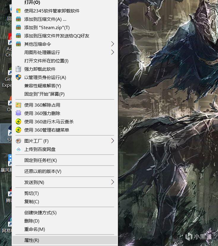218x246 pixels.
Task: Click the trash bin icon for 强力卸载此软件
Action: click(x=18, y=69)
